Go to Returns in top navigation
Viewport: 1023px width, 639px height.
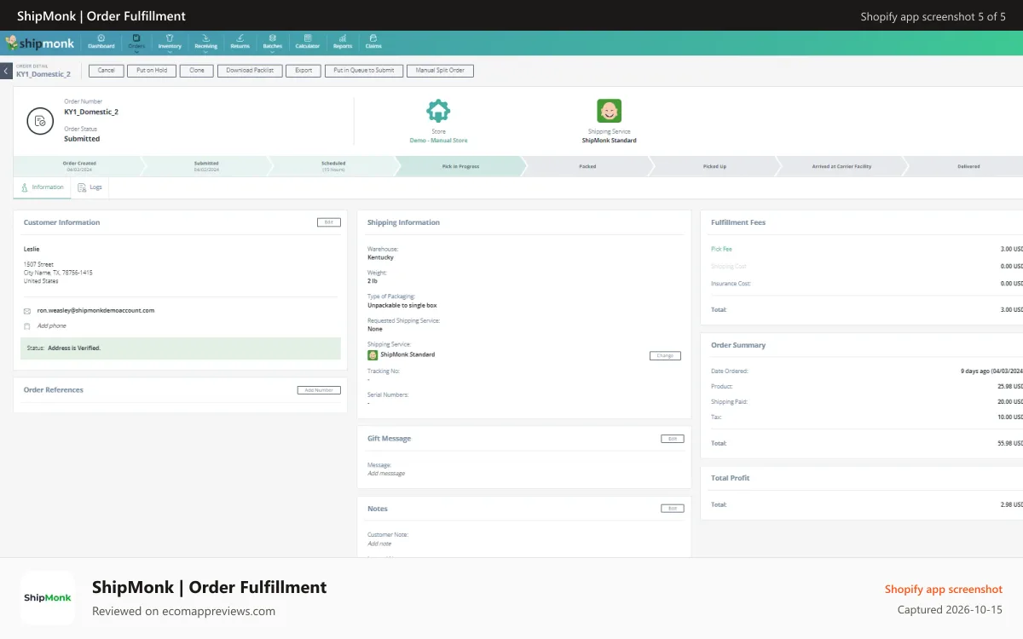coord(240,42)
